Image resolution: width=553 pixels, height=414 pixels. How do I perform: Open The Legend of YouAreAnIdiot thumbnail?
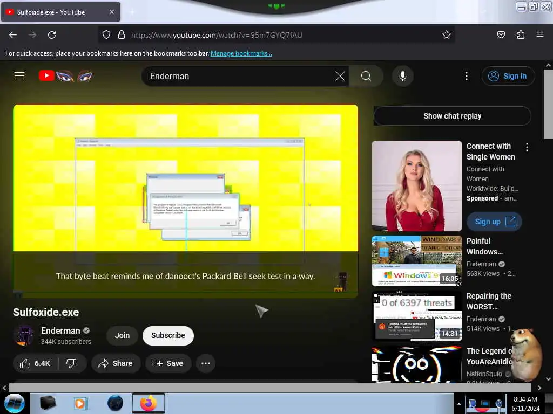[x=416, y=364]
